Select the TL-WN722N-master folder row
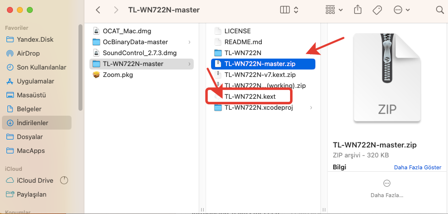448x214 pixels. tap(142, 64)
